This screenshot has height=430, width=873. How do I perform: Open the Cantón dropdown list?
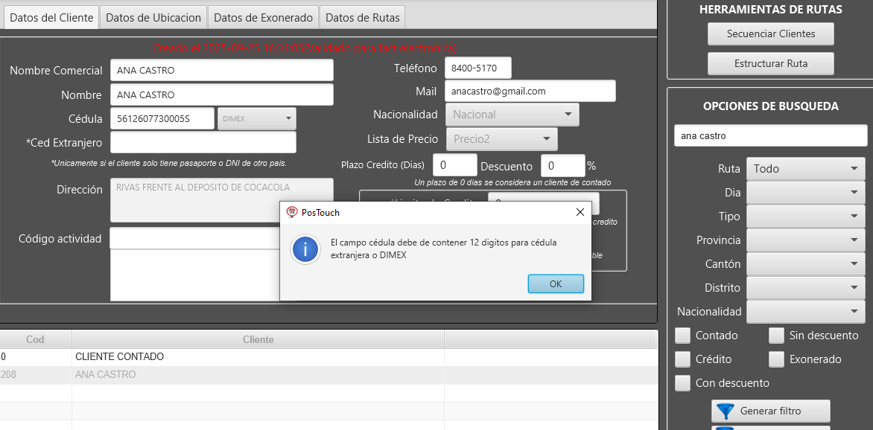tap(805, 264)
